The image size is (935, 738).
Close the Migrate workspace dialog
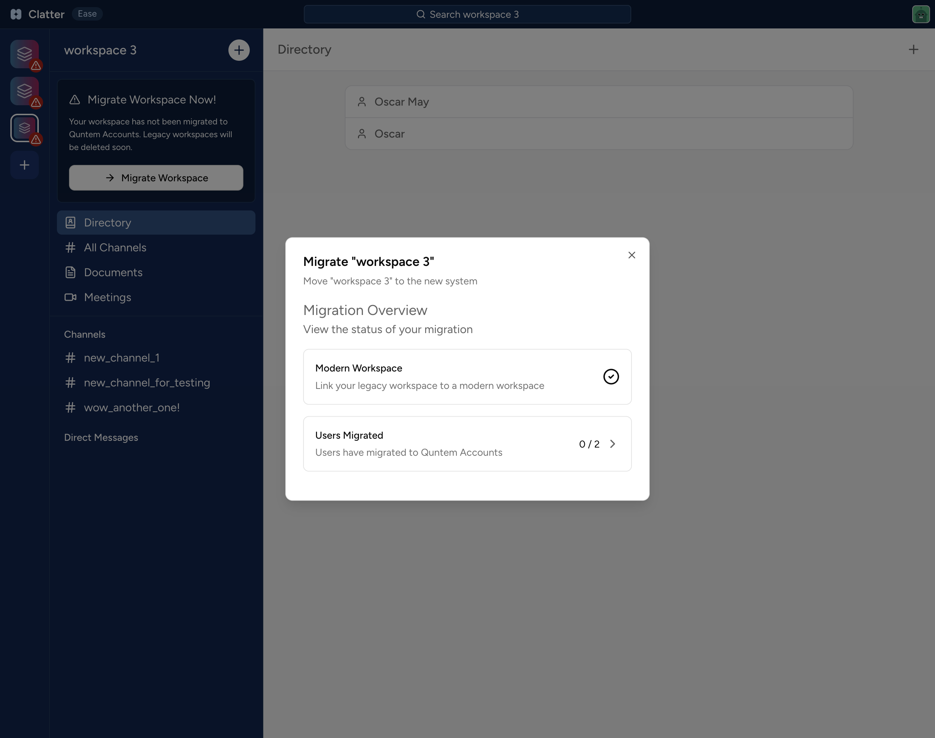(x=632, y=255)
